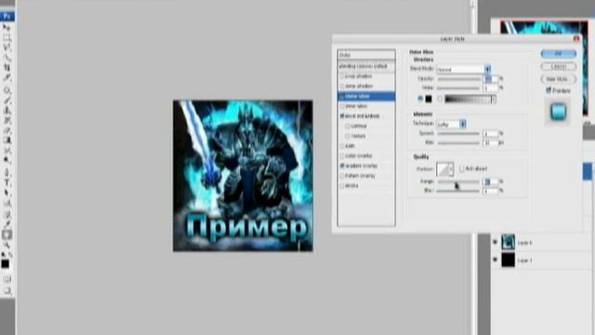595x335 pixels.
Task: Select the Gradient tool
Action: point(7,141)
